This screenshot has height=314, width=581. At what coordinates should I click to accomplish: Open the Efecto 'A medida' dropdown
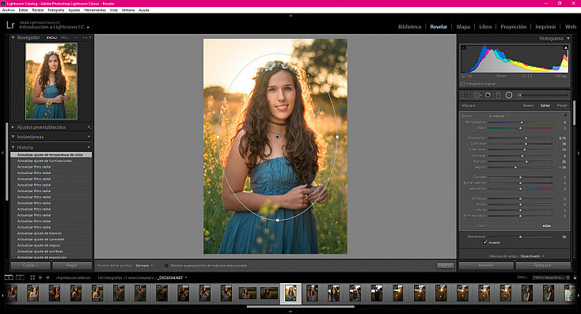coord(499,116)
